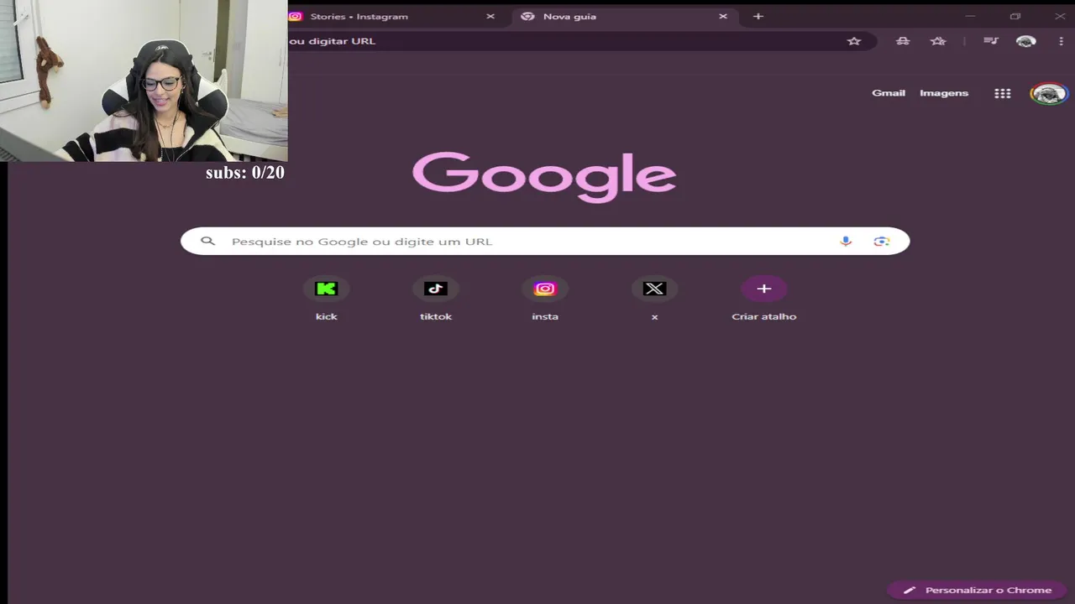
Task: Open the tiktok shortcut
Action: [x=436, y=298]
